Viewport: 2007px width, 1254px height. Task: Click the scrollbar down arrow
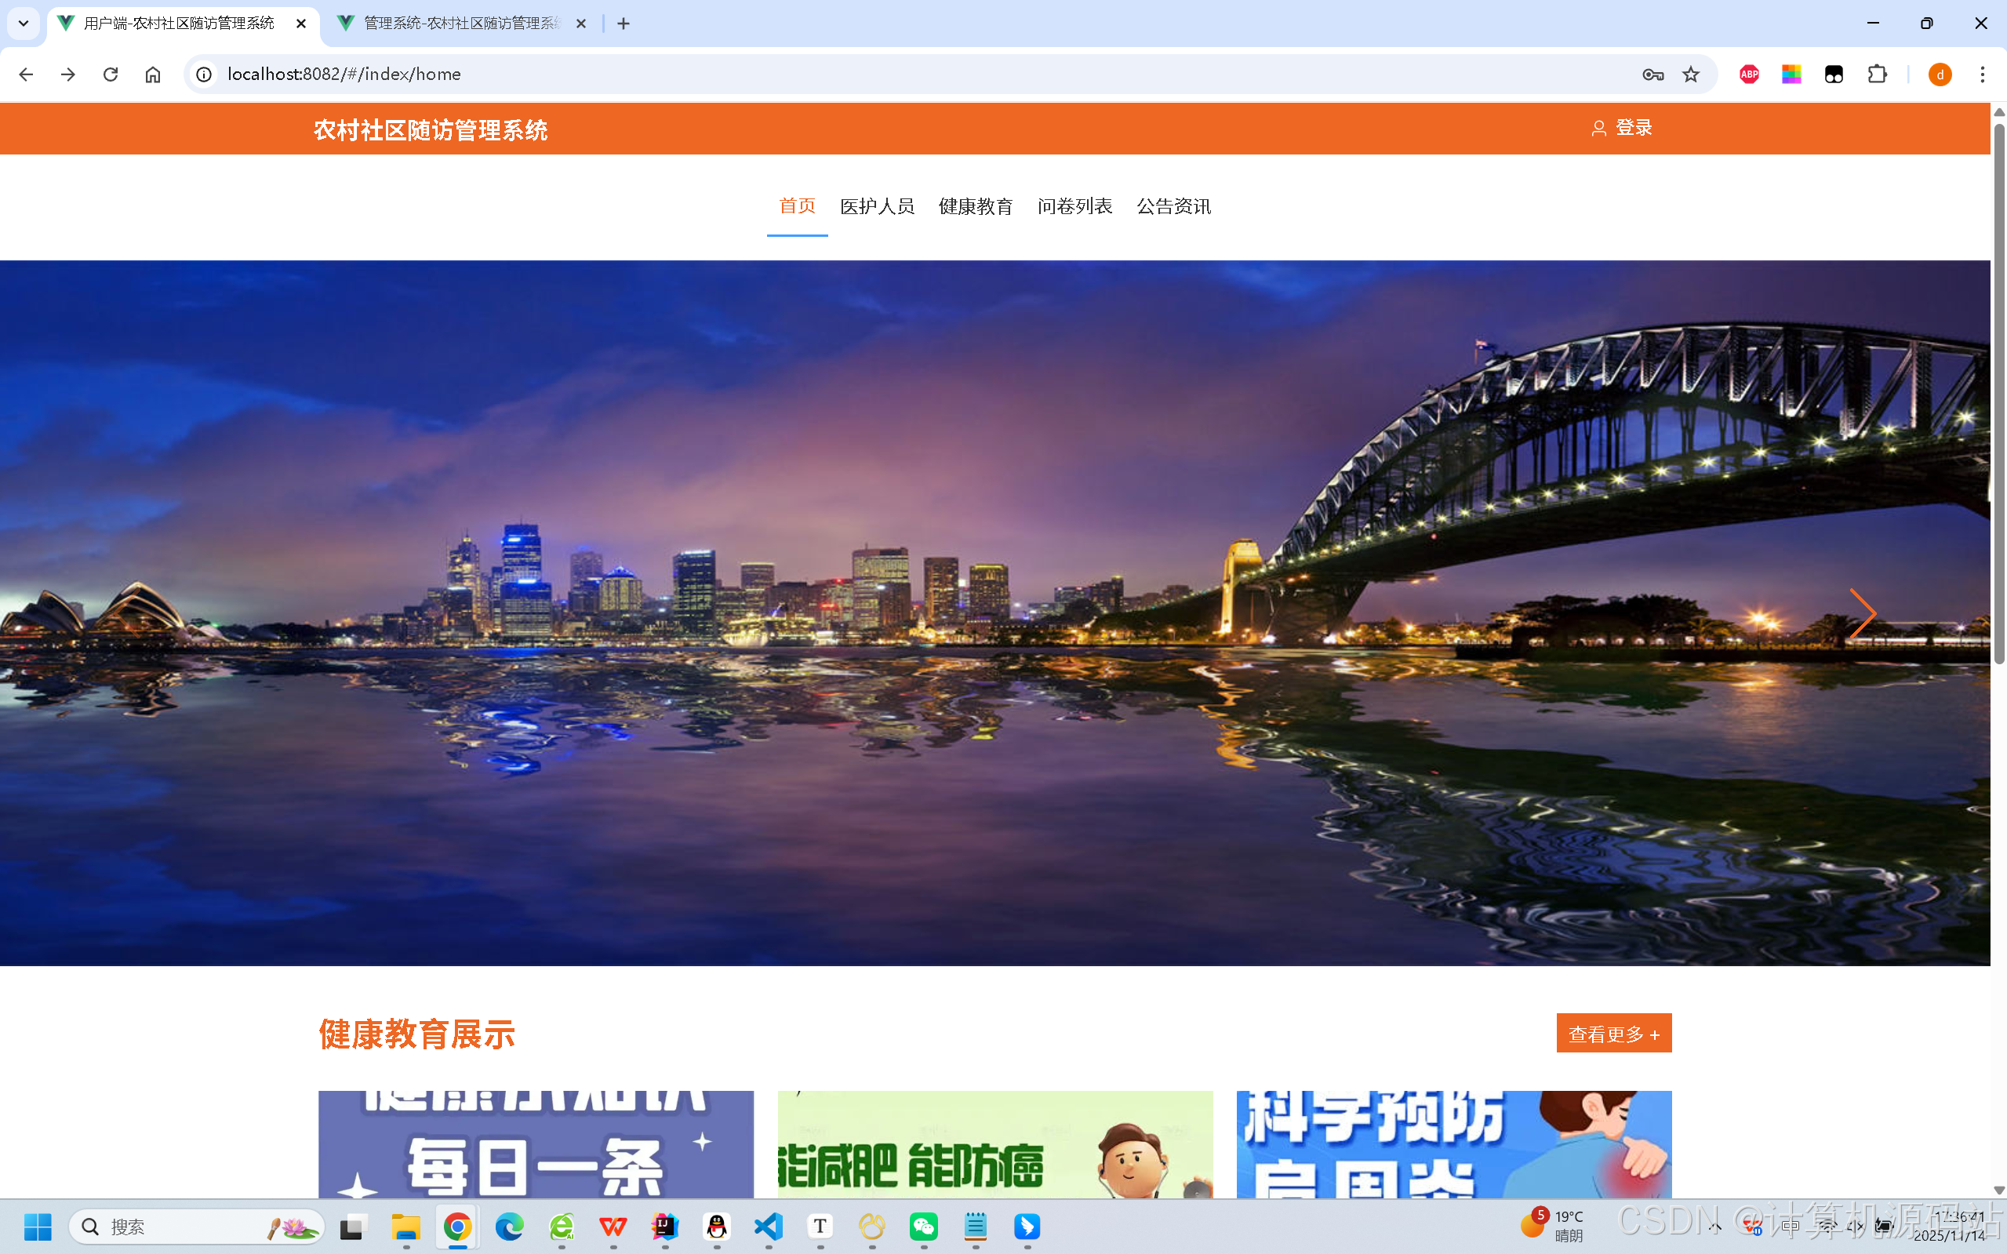[x=1998, y=1190]
